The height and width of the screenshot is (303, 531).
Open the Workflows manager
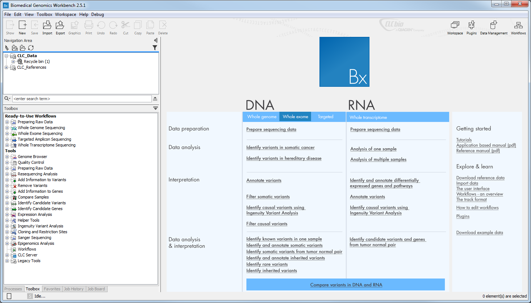518,27
